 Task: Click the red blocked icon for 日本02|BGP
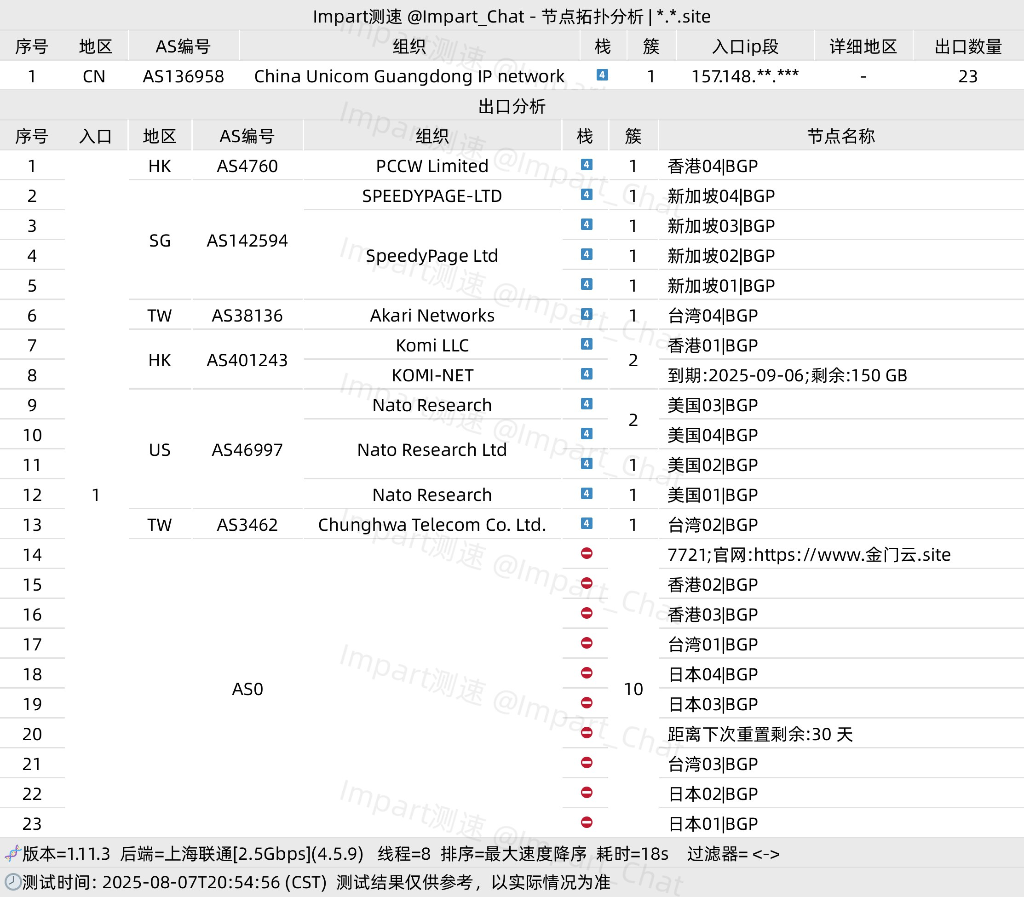coord(587,793)
